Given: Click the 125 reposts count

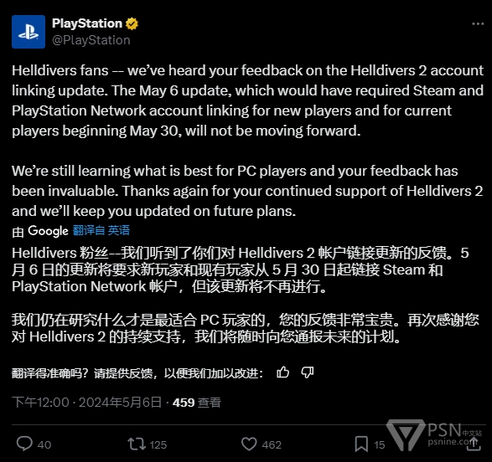Looking at the screenshot, I should pyautogui.click(x=158, y=444).
